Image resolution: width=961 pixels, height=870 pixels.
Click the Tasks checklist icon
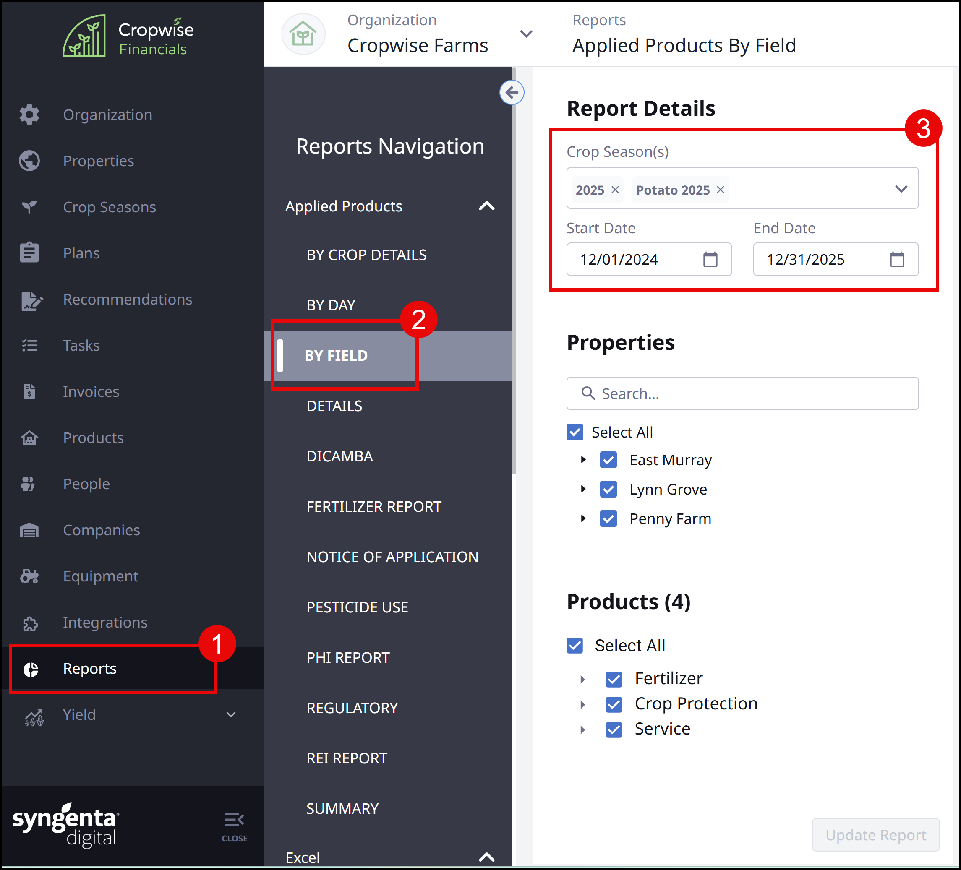29,345
